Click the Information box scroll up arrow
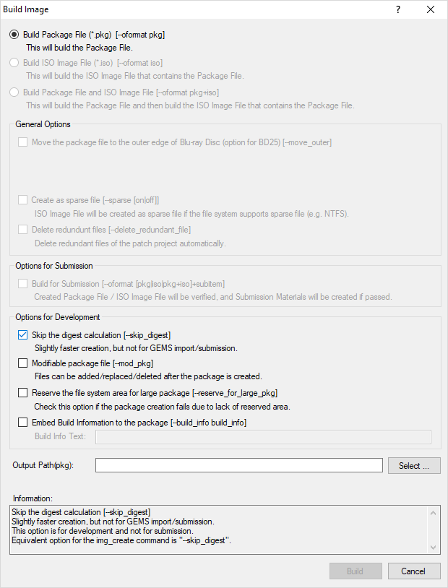The image size is (448, 588). pos(433,513)
